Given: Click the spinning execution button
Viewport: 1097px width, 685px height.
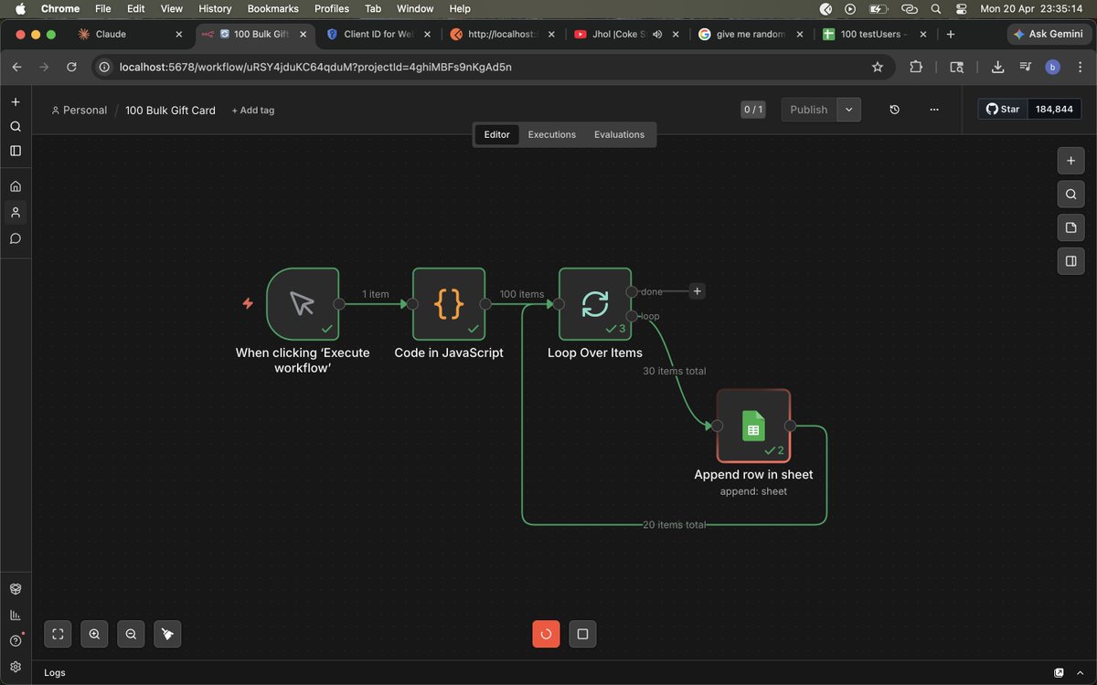Looking at the screenshot, I should click(546, 633).
